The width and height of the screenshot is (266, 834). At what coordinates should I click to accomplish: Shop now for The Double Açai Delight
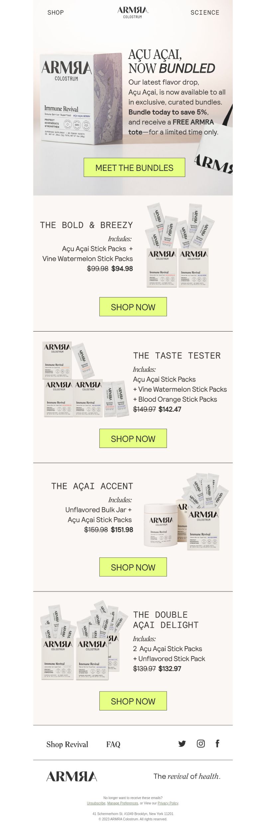point(133,701)
